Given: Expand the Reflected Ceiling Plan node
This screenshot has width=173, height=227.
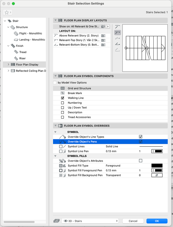Looking at the screenshot, I should click(8, 71).
